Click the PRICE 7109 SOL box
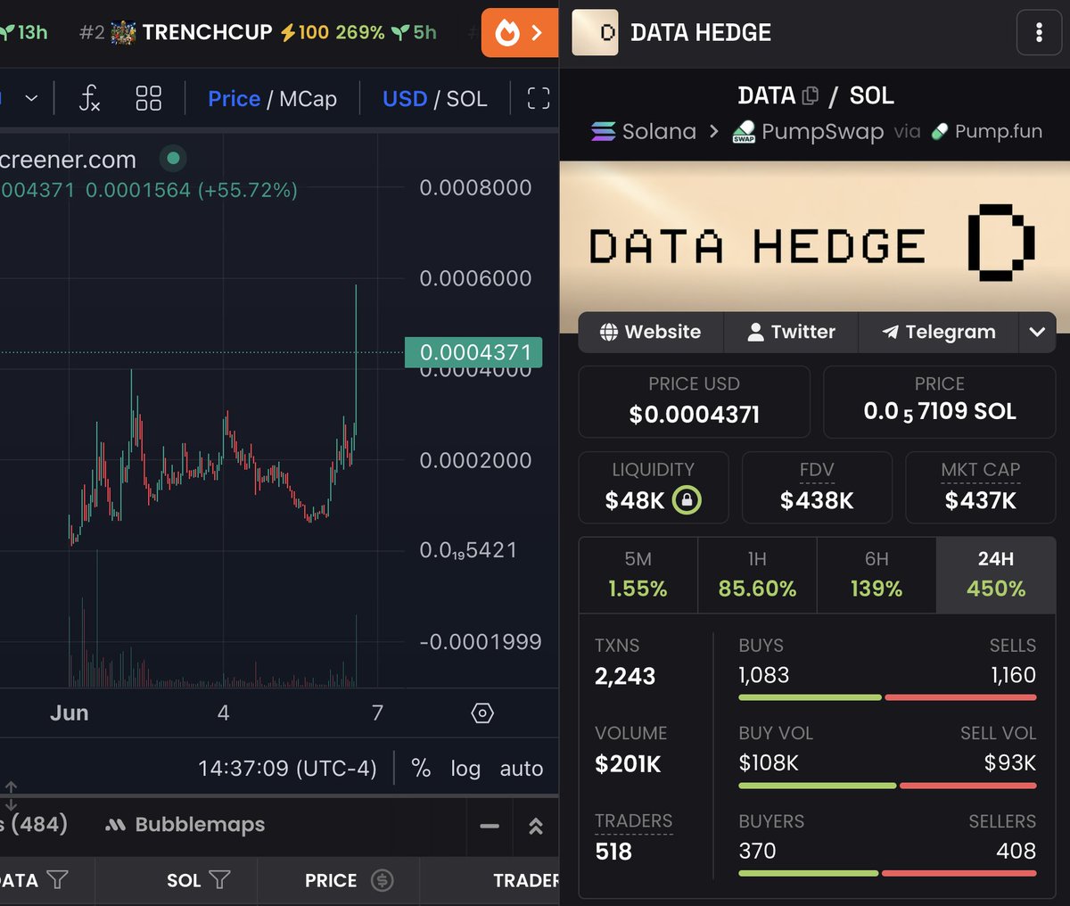The height and width of the screenshot is (906, 1070). click(x=940, y=401)
